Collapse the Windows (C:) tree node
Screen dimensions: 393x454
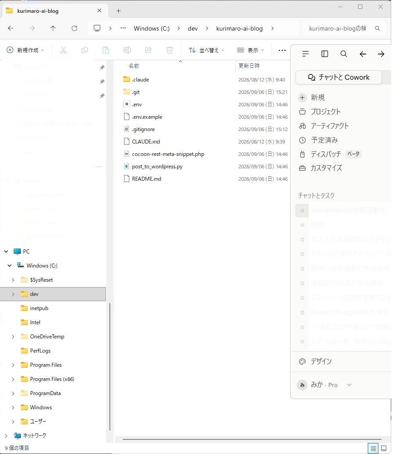coord(10,265)
